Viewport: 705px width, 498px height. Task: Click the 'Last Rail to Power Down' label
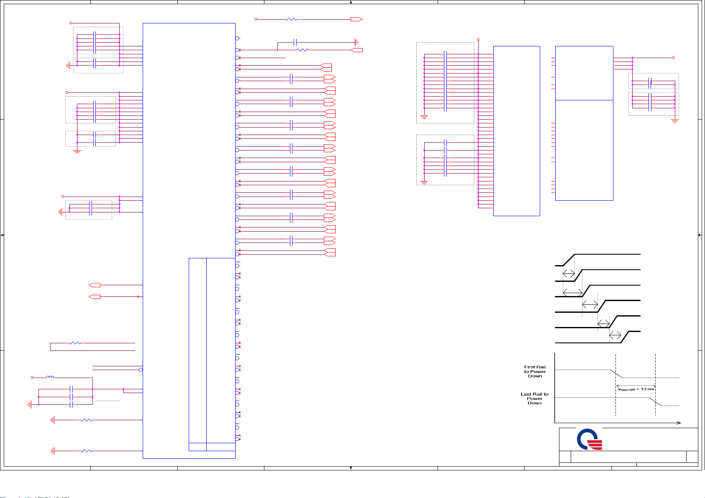(534, 398)
